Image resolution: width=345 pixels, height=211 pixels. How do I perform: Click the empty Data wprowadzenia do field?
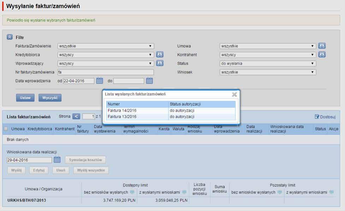point(129,81)
